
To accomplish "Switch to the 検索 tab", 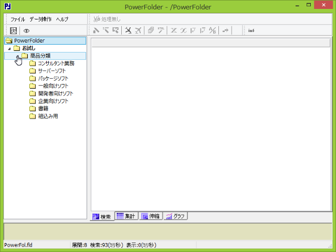I will (102, 217).
